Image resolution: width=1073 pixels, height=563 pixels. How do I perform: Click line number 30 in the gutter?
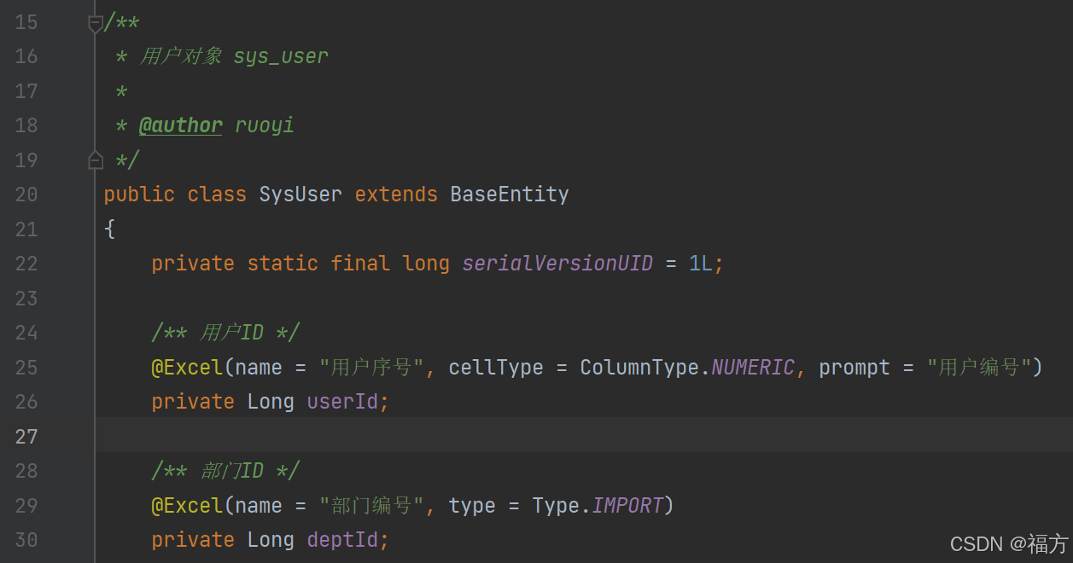(x=26, y=539)
